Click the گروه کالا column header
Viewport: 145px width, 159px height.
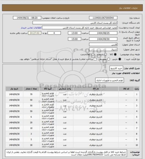(x=48, y=89)
